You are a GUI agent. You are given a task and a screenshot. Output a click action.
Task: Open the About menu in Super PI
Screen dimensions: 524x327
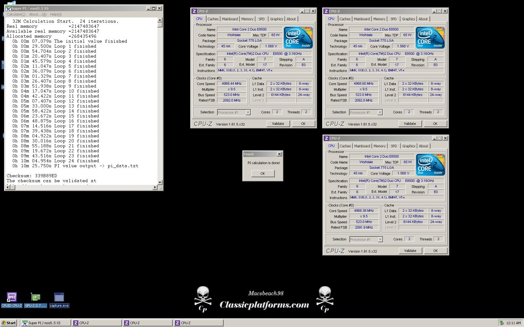pyautogui.click(x=38, y=14)
